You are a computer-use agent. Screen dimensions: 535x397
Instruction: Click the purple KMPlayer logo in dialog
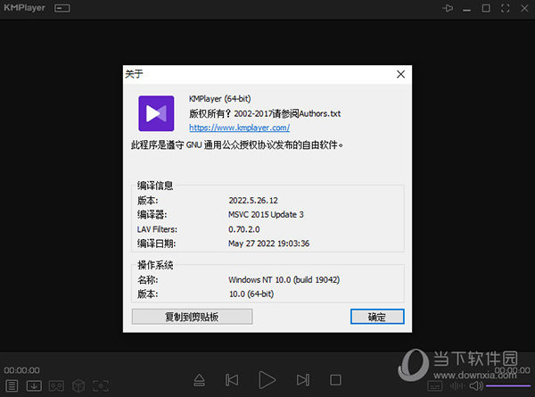point(156,113)
